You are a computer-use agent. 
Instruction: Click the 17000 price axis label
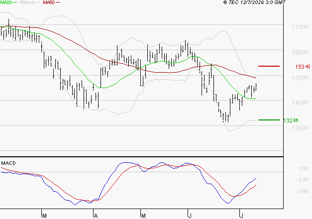[300, 27]
